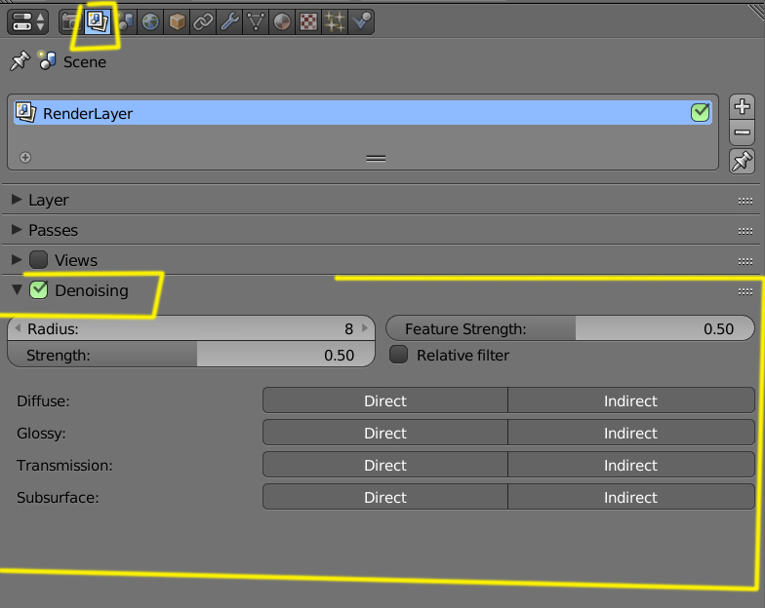Open Object Data triangle mesh tab

(256, 21)
